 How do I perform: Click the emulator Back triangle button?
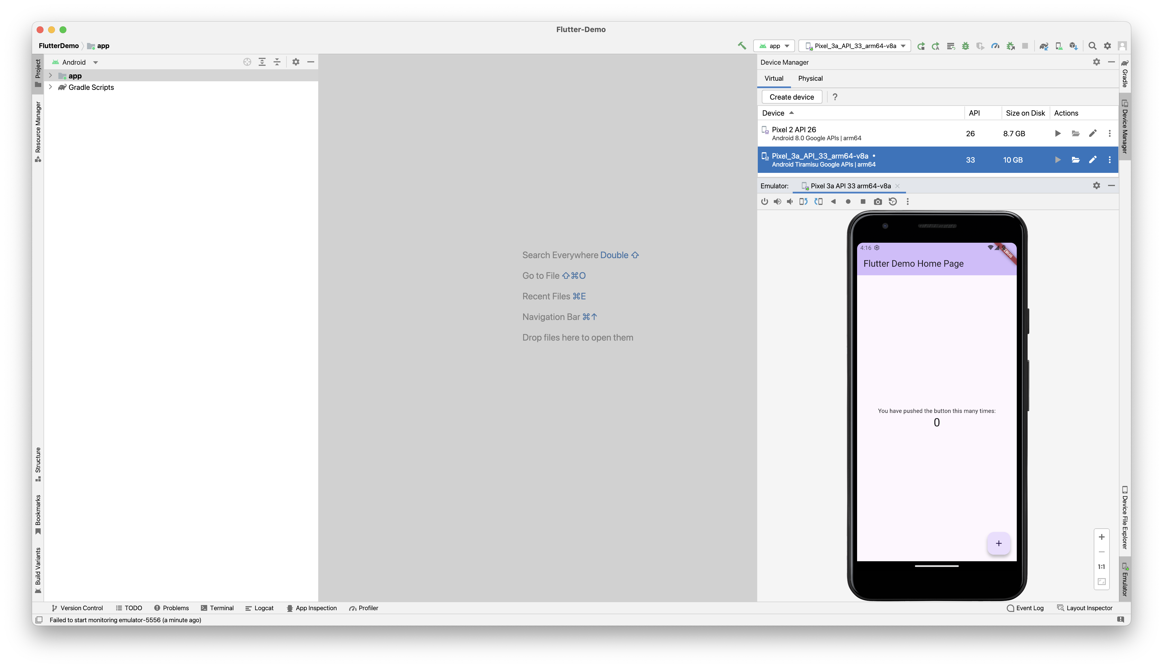click(833, 201)
